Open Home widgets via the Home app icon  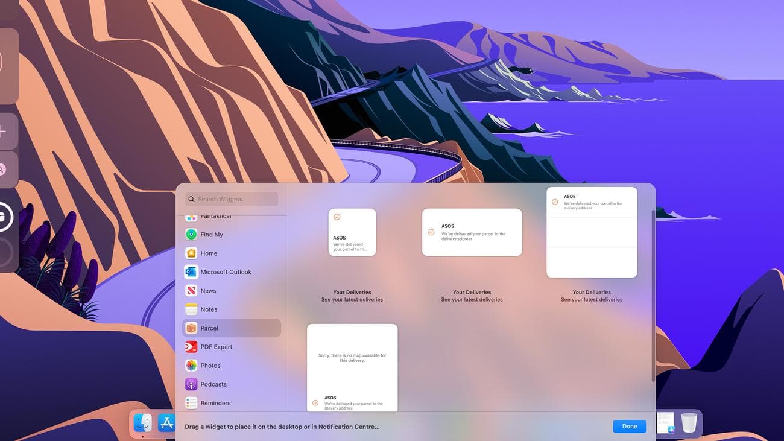(191, 253)
